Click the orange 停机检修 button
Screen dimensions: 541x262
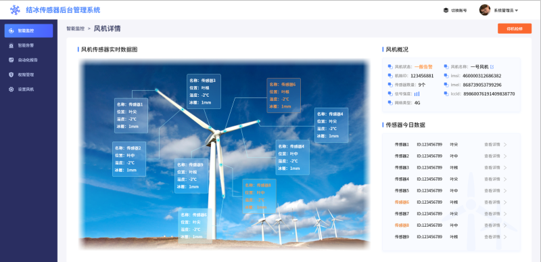(515, 28)
